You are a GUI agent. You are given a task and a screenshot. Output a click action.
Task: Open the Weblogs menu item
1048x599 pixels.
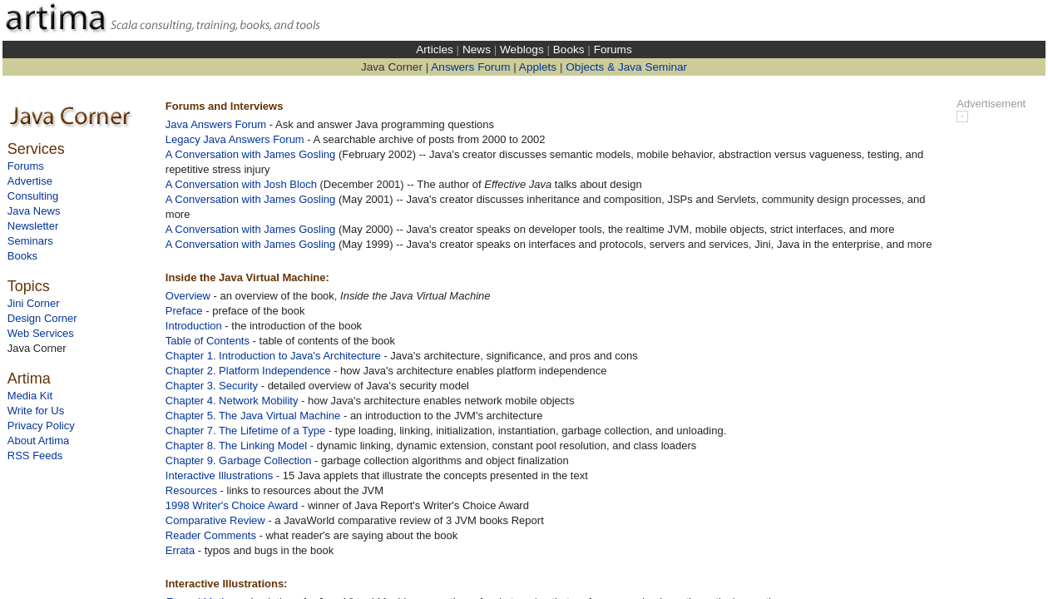[x=522, y=49]
